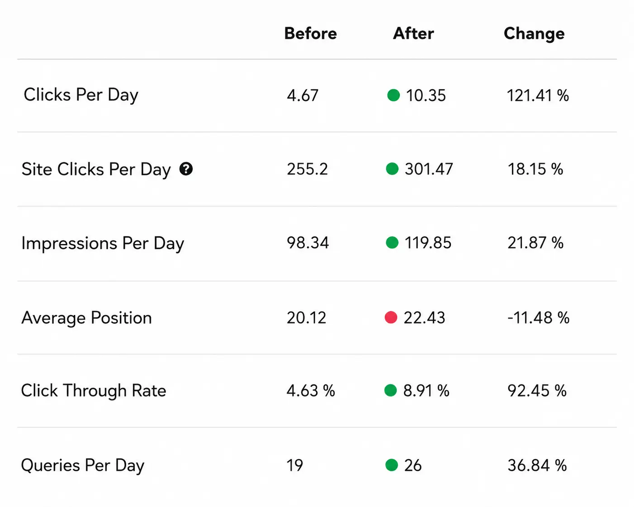Click the green dot next to 10.35
Viewport: 634px width, 507px height.
(x=393, y=95)
